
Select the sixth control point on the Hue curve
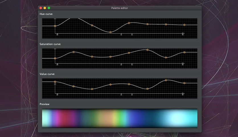[166, 24]
